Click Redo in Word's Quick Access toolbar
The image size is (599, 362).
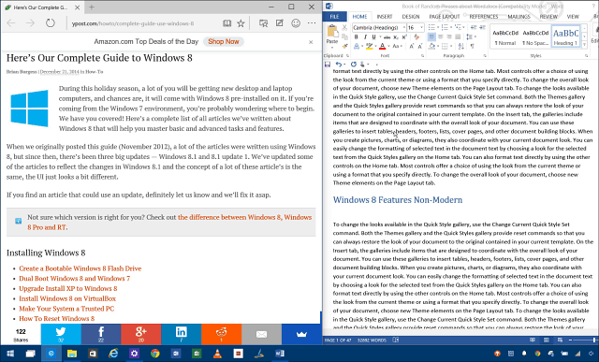pyautogui.click(x=354, y=65)
